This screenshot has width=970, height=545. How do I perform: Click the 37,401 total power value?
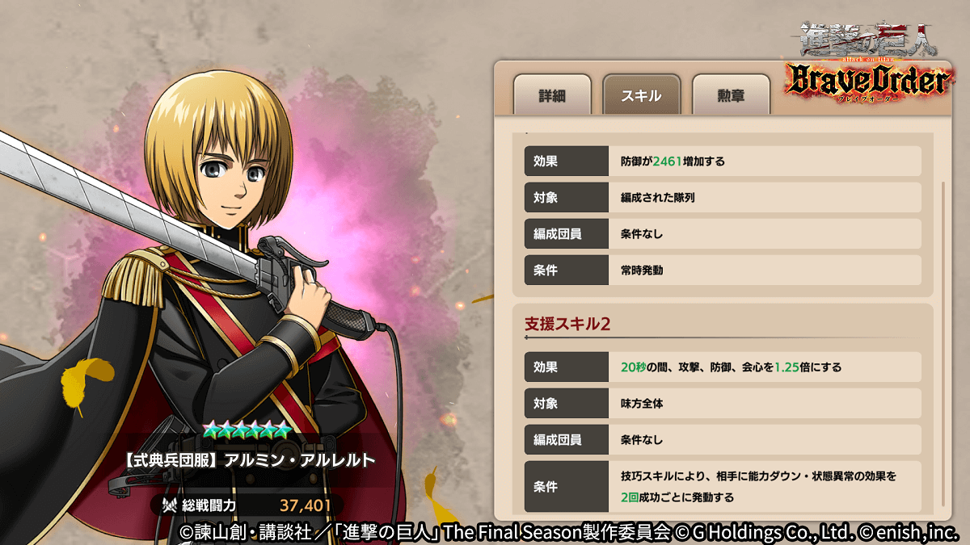pos(306,506)
